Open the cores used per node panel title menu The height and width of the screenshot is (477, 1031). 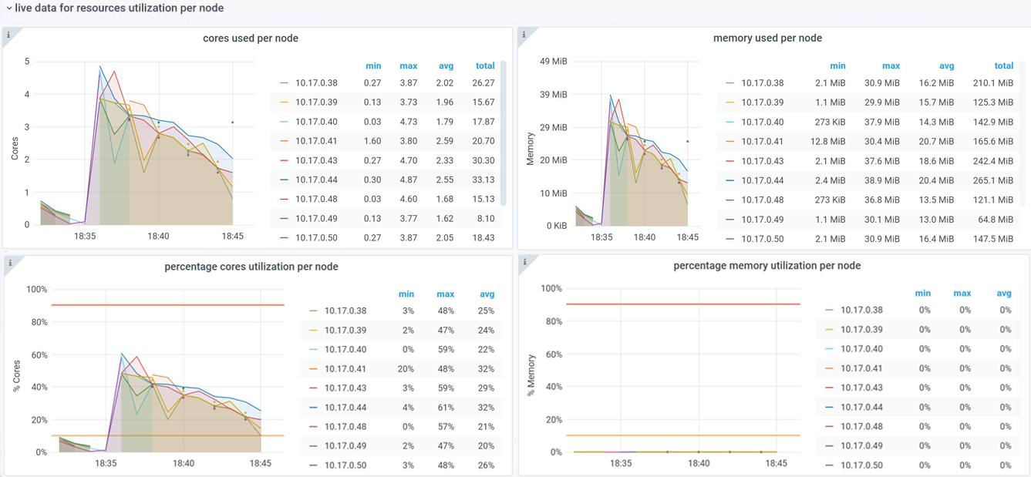coord(250,39)
